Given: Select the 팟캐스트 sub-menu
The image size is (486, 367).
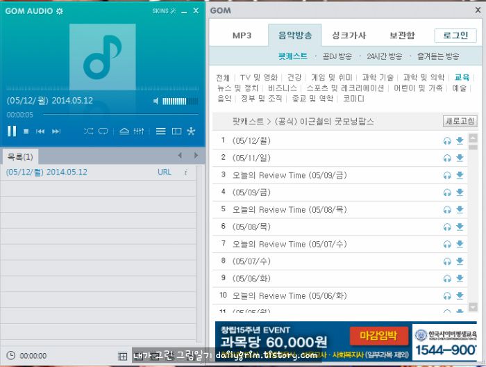Looking at the screenshot, I should click(292, 56).
